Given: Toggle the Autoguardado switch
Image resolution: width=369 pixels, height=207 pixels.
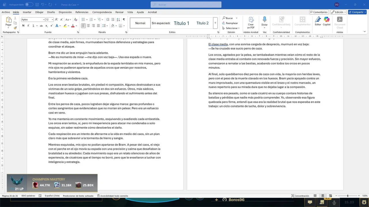Looking at the screenshot, I should (x=29, y=5).
